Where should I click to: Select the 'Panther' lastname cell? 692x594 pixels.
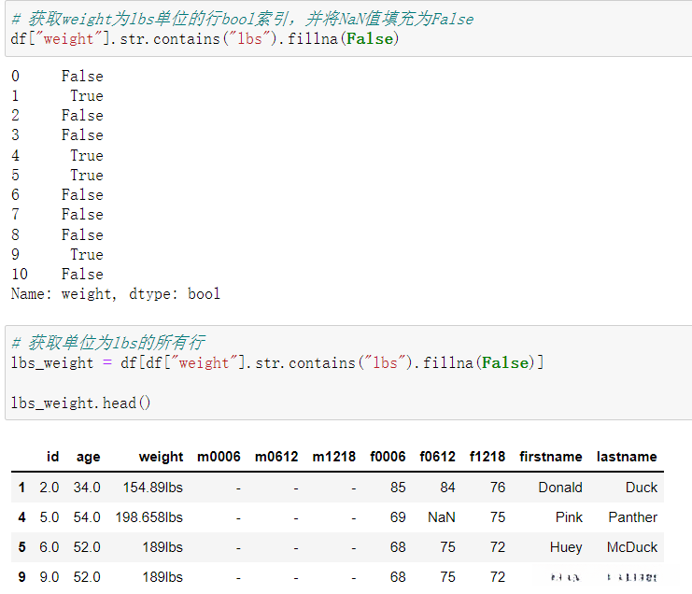(x=632, y=517)
